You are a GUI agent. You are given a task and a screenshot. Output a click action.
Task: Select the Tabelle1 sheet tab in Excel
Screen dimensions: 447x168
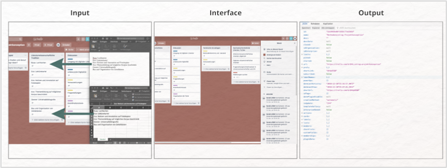click(x=103, y=139)
